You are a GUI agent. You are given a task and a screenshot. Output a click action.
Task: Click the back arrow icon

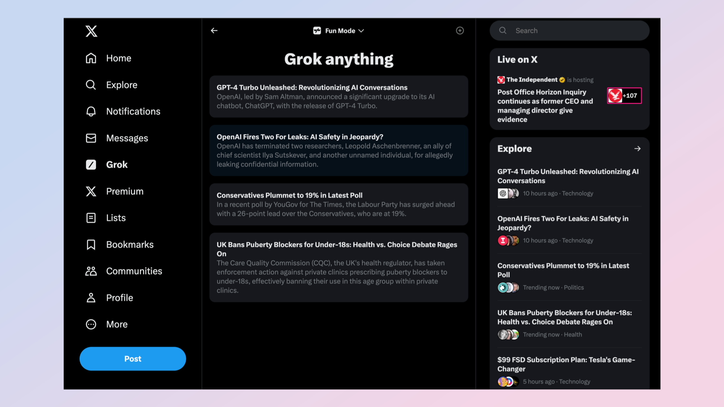pyautogui.click(x=214, y=31)
